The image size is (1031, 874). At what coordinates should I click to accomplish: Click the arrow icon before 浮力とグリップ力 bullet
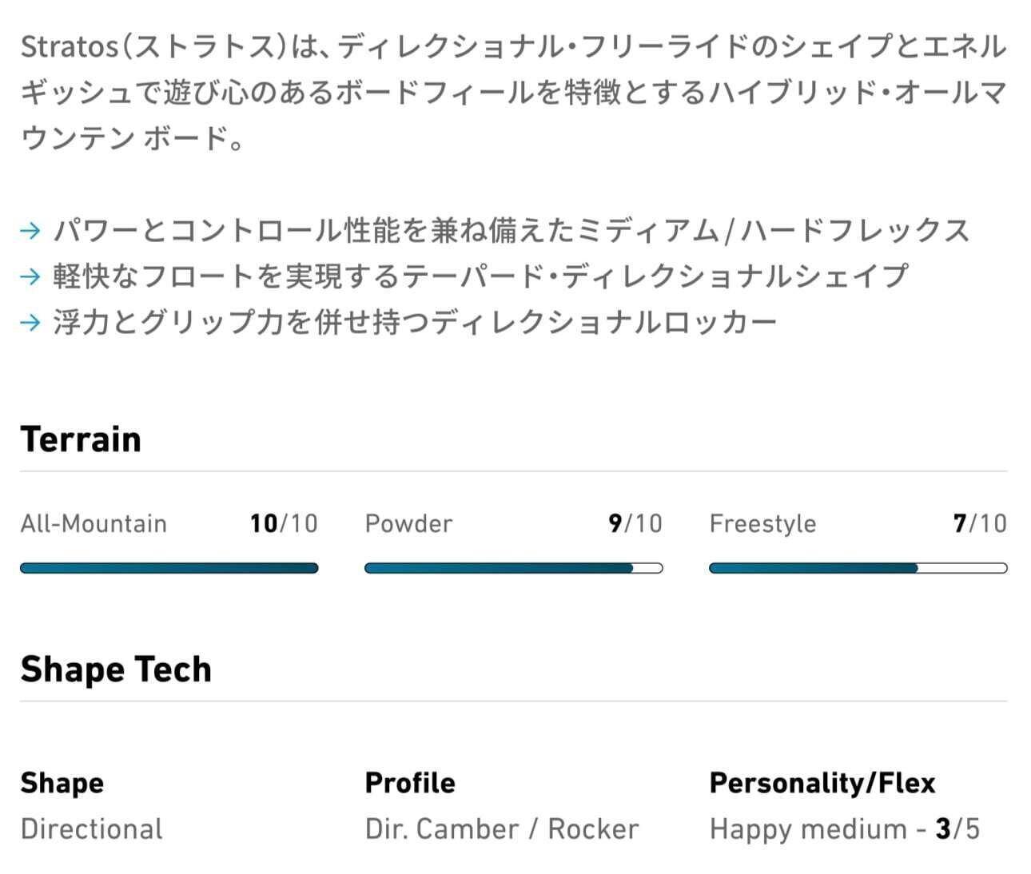30,323
